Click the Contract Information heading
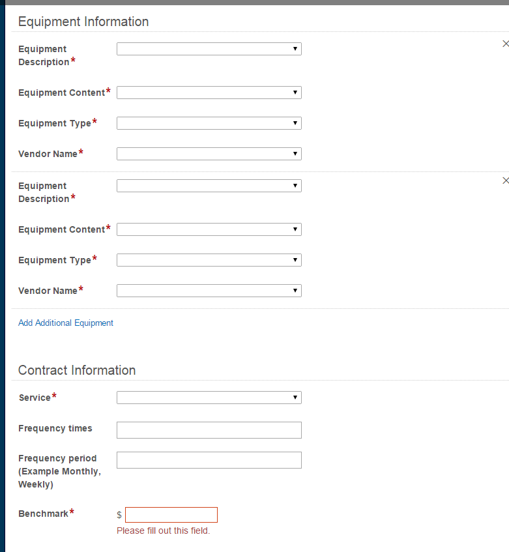Screen dimensions: 509x552 click(77, 370)
